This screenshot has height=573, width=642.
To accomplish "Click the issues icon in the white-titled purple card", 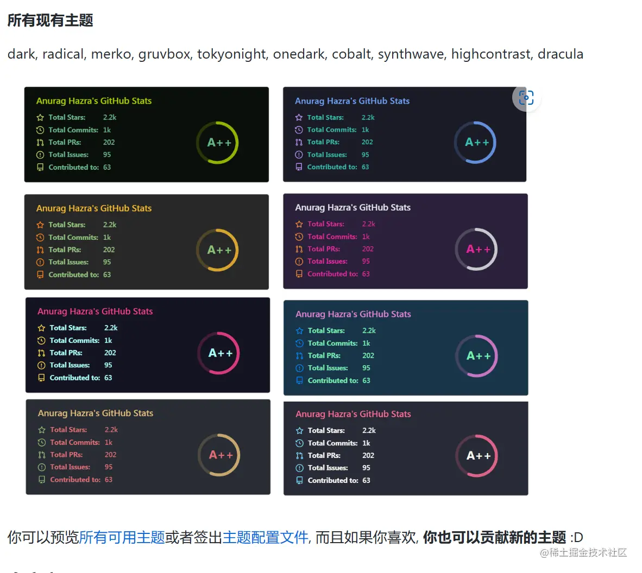I will [x=299, y=262].
